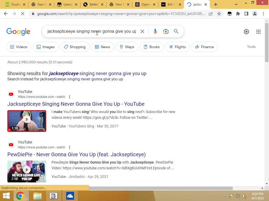Filter results by Maps

(127, 47)
